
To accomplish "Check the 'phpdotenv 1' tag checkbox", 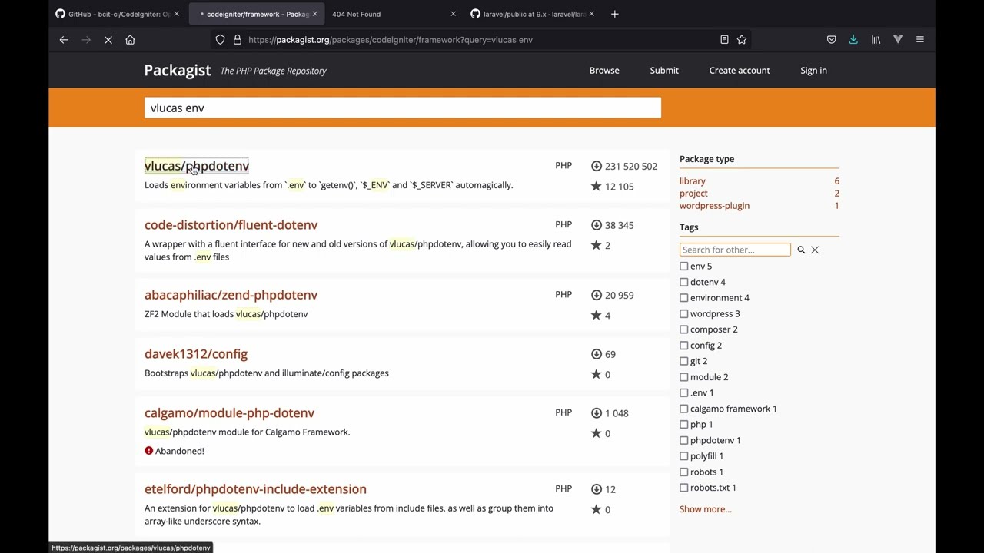I will (x=684, y=440).
